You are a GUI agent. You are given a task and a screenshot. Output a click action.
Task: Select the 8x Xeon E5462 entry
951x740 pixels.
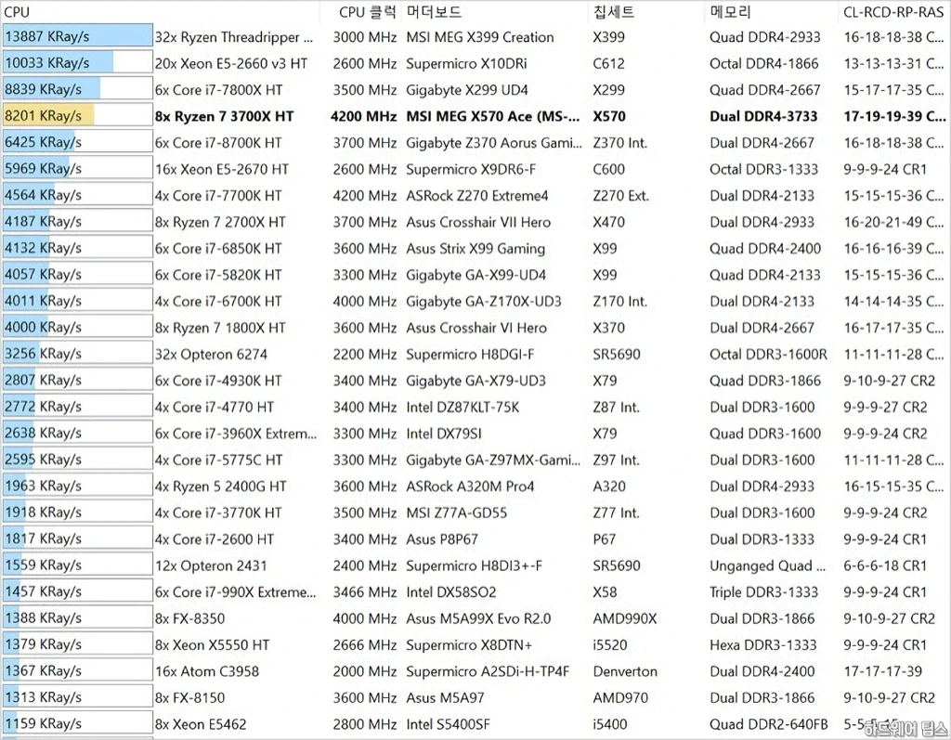[x=201, y=724]
